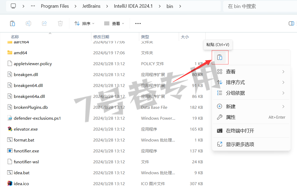This screenshot has height=187, width=297.
Task: Navigate to IntelliJ IDEA 2024.1 breadcrumb
Action: [x=133, y=6]
